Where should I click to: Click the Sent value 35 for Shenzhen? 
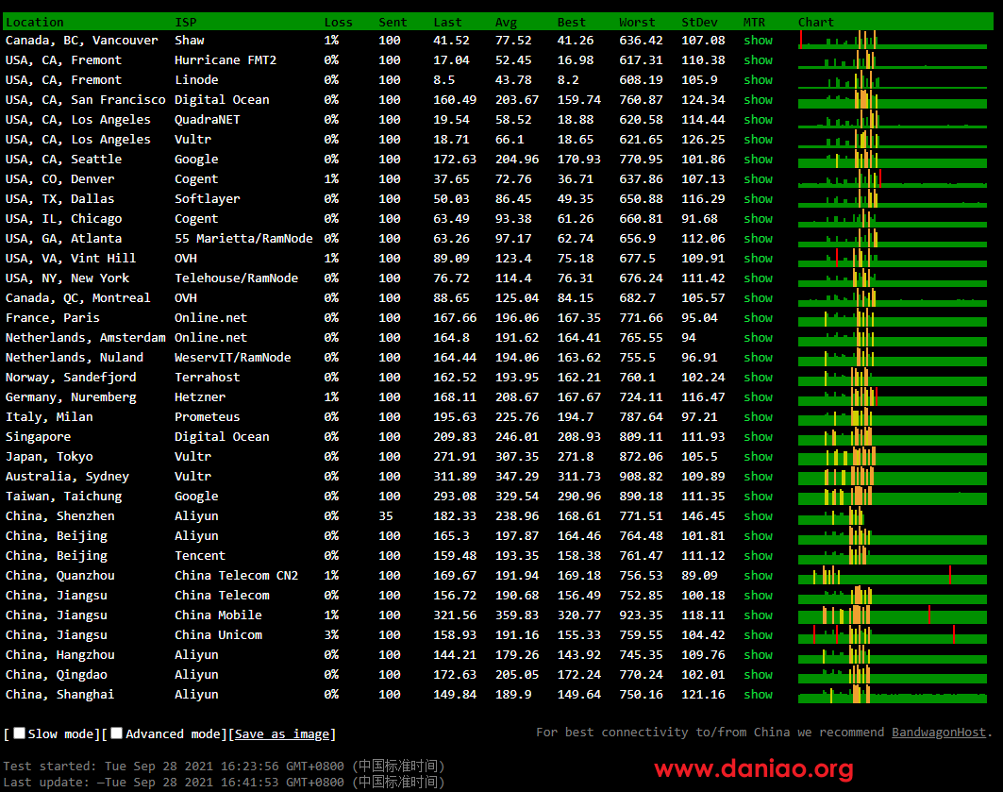[386, 516]
